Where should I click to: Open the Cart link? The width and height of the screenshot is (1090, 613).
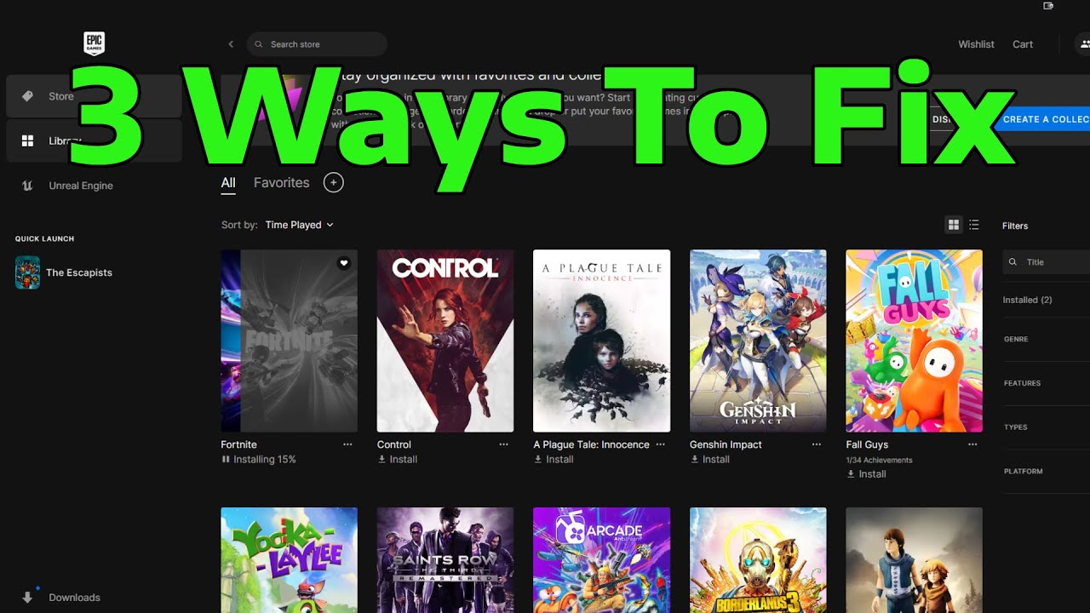coord(1023,44)
